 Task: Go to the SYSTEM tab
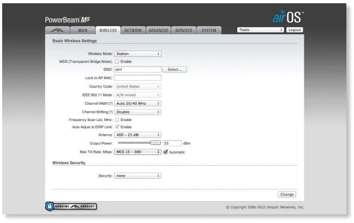(208, 31)
